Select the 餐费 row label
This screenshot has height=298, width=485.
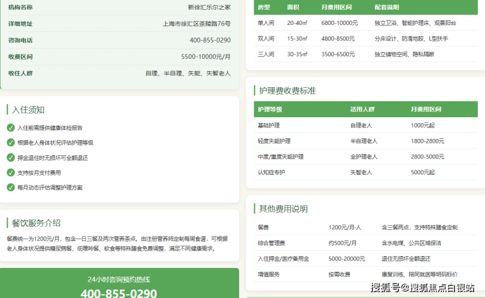(263, 227)
